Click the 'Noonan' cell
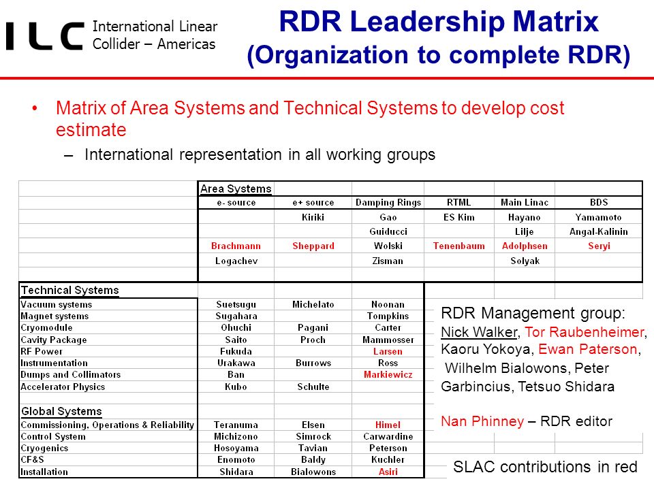The width and height of the screenshot is (654, 490). [x=388, y=305]
